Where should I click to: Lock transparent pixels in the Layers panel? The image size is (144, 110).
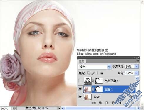coord(88,73)
